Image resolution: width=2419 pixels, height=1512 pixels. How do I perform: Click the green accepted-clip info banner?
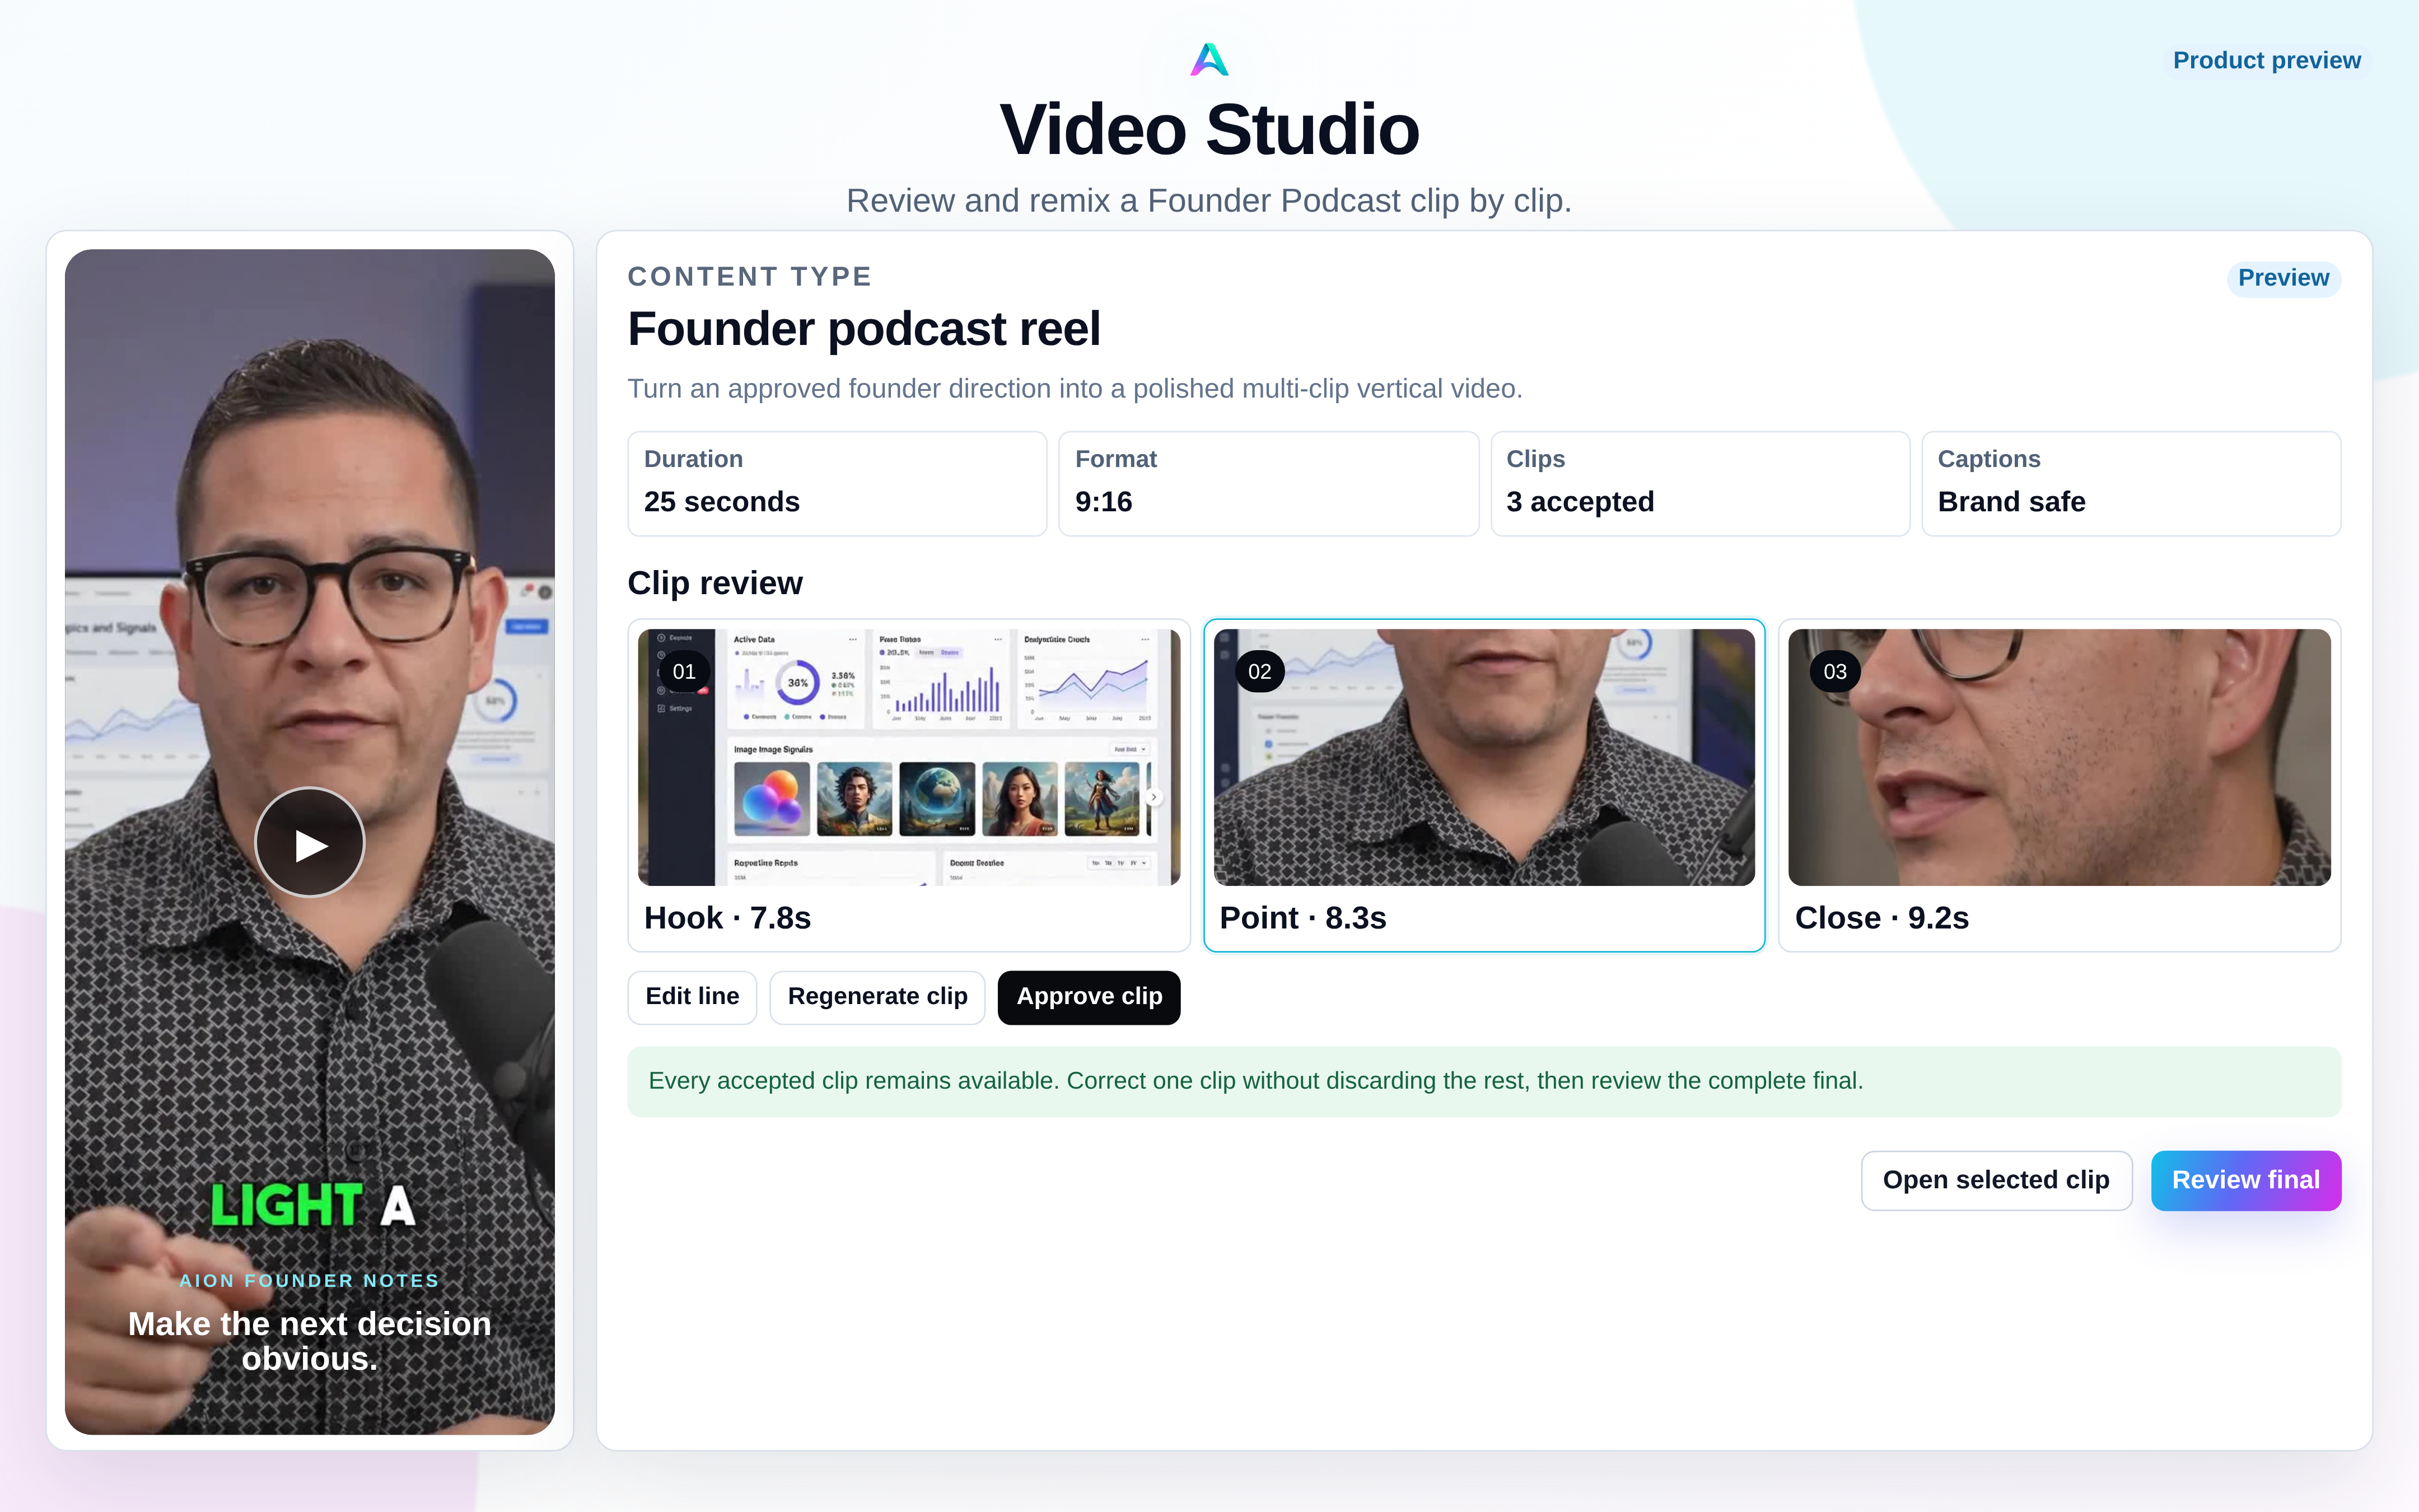point(1483,1081)
